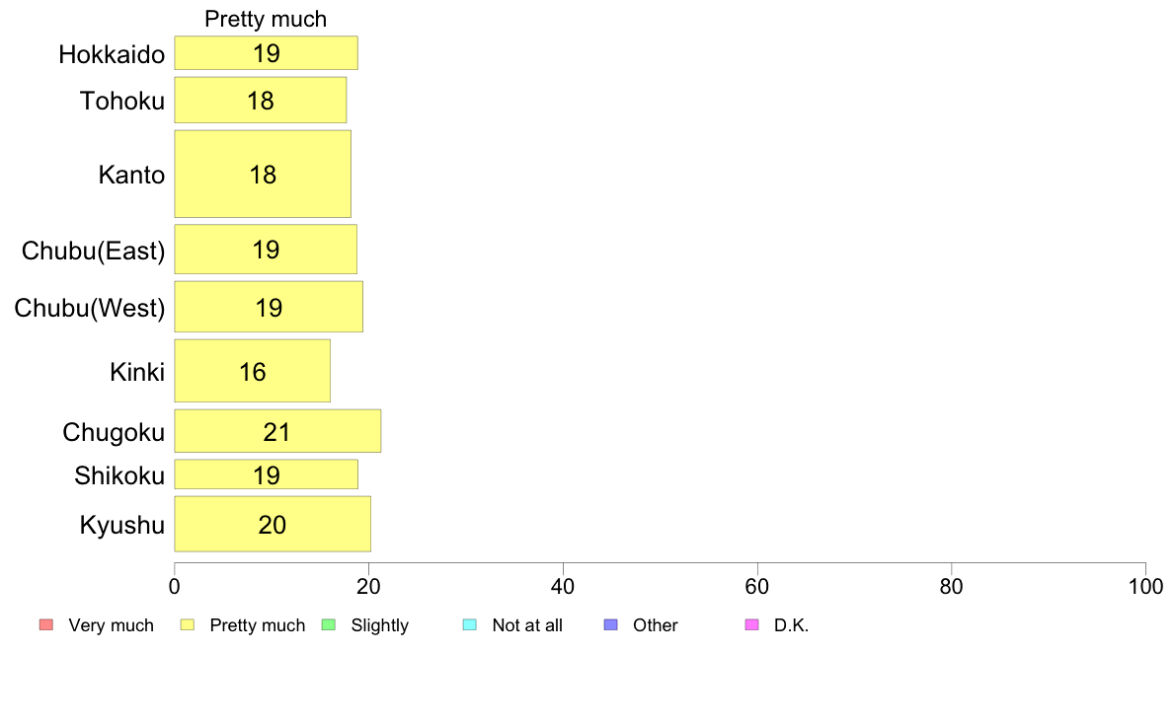Click the yellow Pretty much legend swatch

coord(188,624)
